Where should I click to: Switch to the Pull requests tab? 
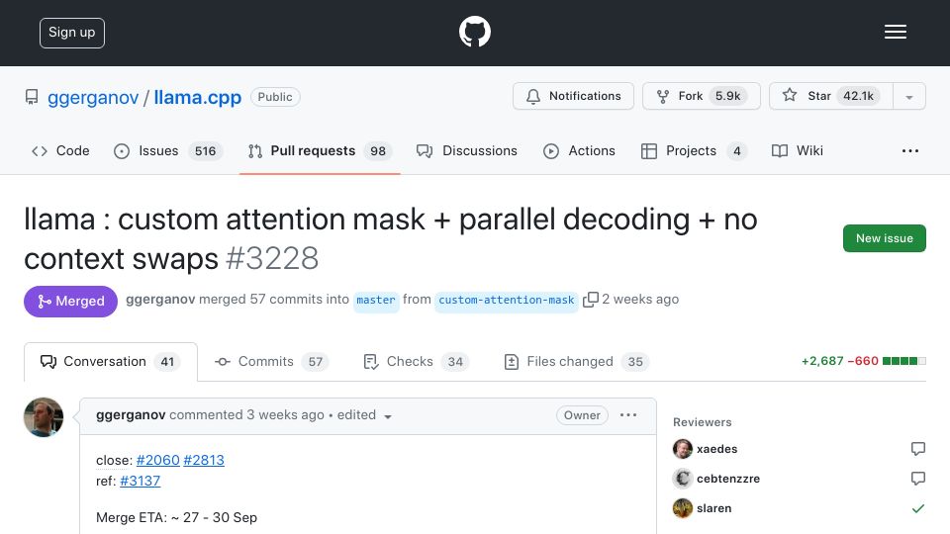(x=320, y=150)
